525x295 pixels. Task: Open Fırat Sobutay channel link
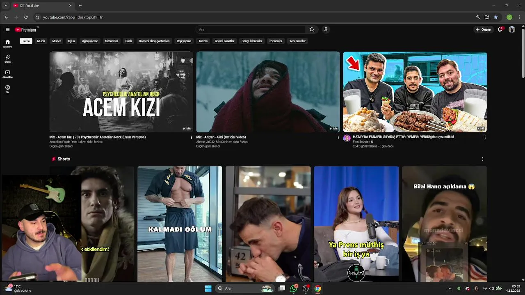click(x=361, y=142)
